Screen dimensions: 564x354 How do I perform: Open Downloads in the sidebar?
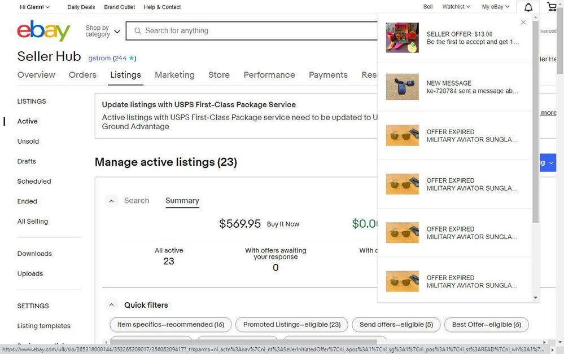[x=34, y=254]
